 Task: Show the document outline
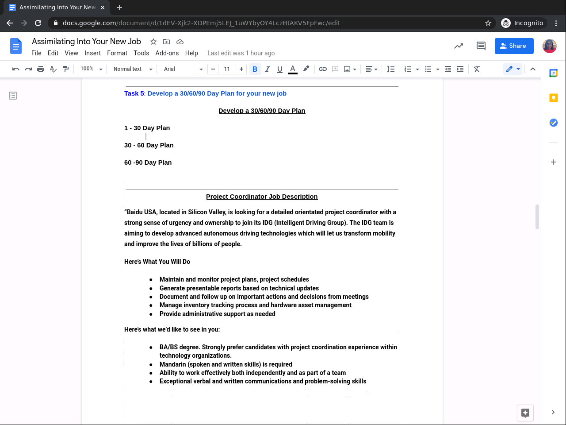(13, 96)
